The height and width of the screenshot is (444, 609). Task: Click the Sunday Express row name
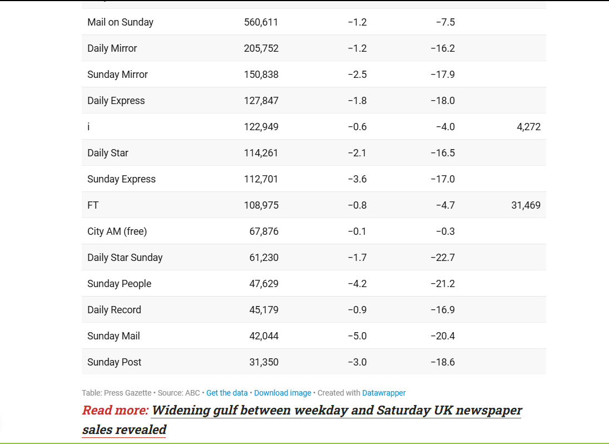point(122,179)
